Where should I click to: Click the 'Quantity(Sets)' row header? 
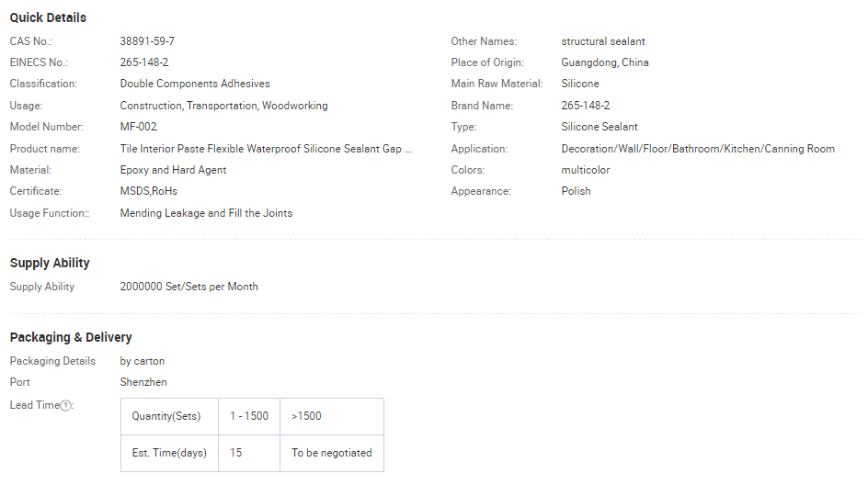[x=166, y=416]
